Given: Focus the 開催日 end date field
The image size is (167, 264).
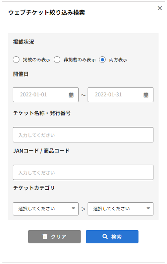Looking at the screenshot, I should pyautogui.click(x=121, y=94).
